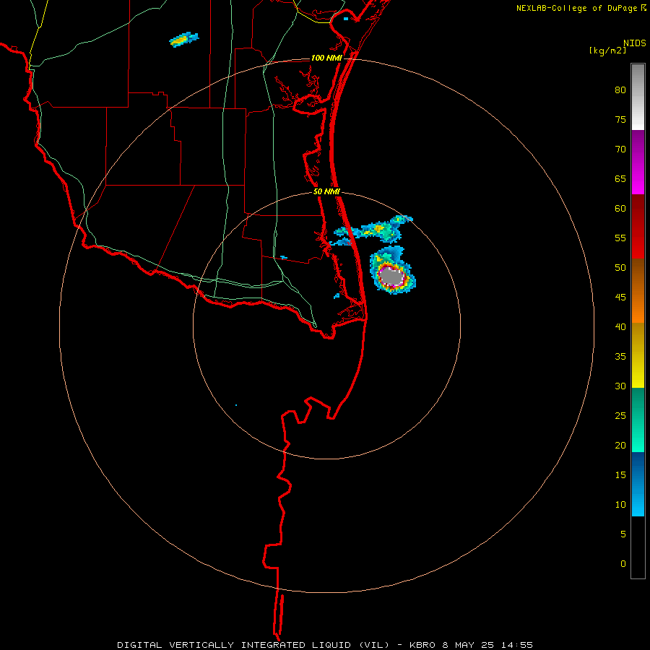This screenshot has height=650, width=650.
Task: Pick the red segment of the color bar
Action: click(x=638, y=226)
